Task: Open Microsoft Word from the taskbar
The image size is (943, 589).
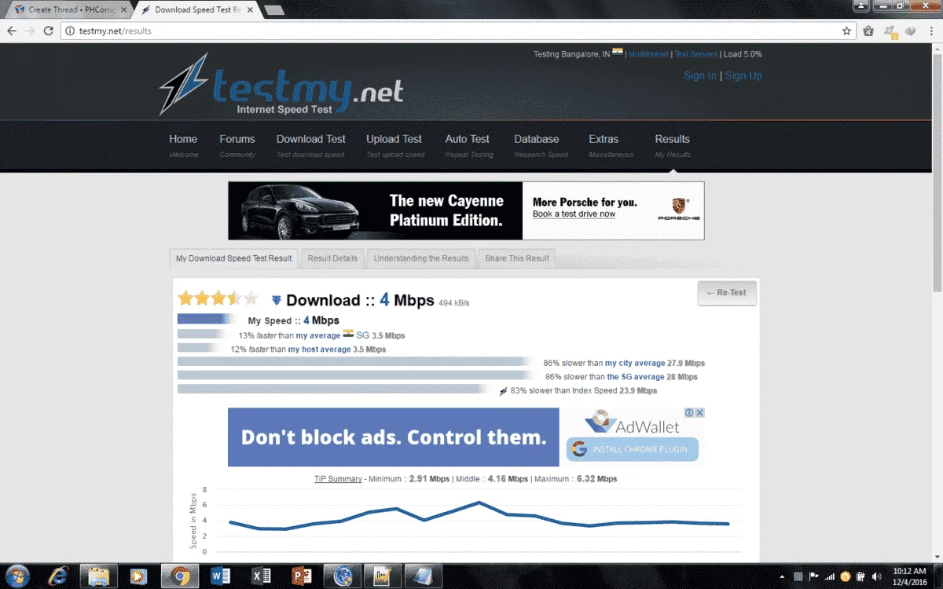Action: pos(221,576)
